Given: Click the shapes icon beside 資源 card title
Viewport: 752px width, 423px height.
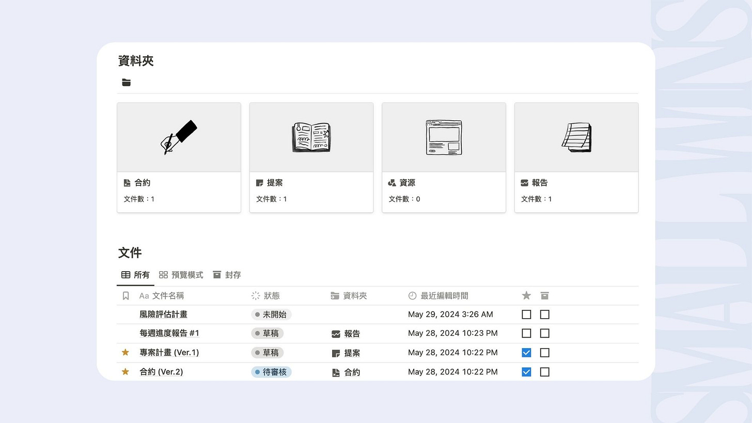Looking at the screenshot, I should (x=392, y=183).
